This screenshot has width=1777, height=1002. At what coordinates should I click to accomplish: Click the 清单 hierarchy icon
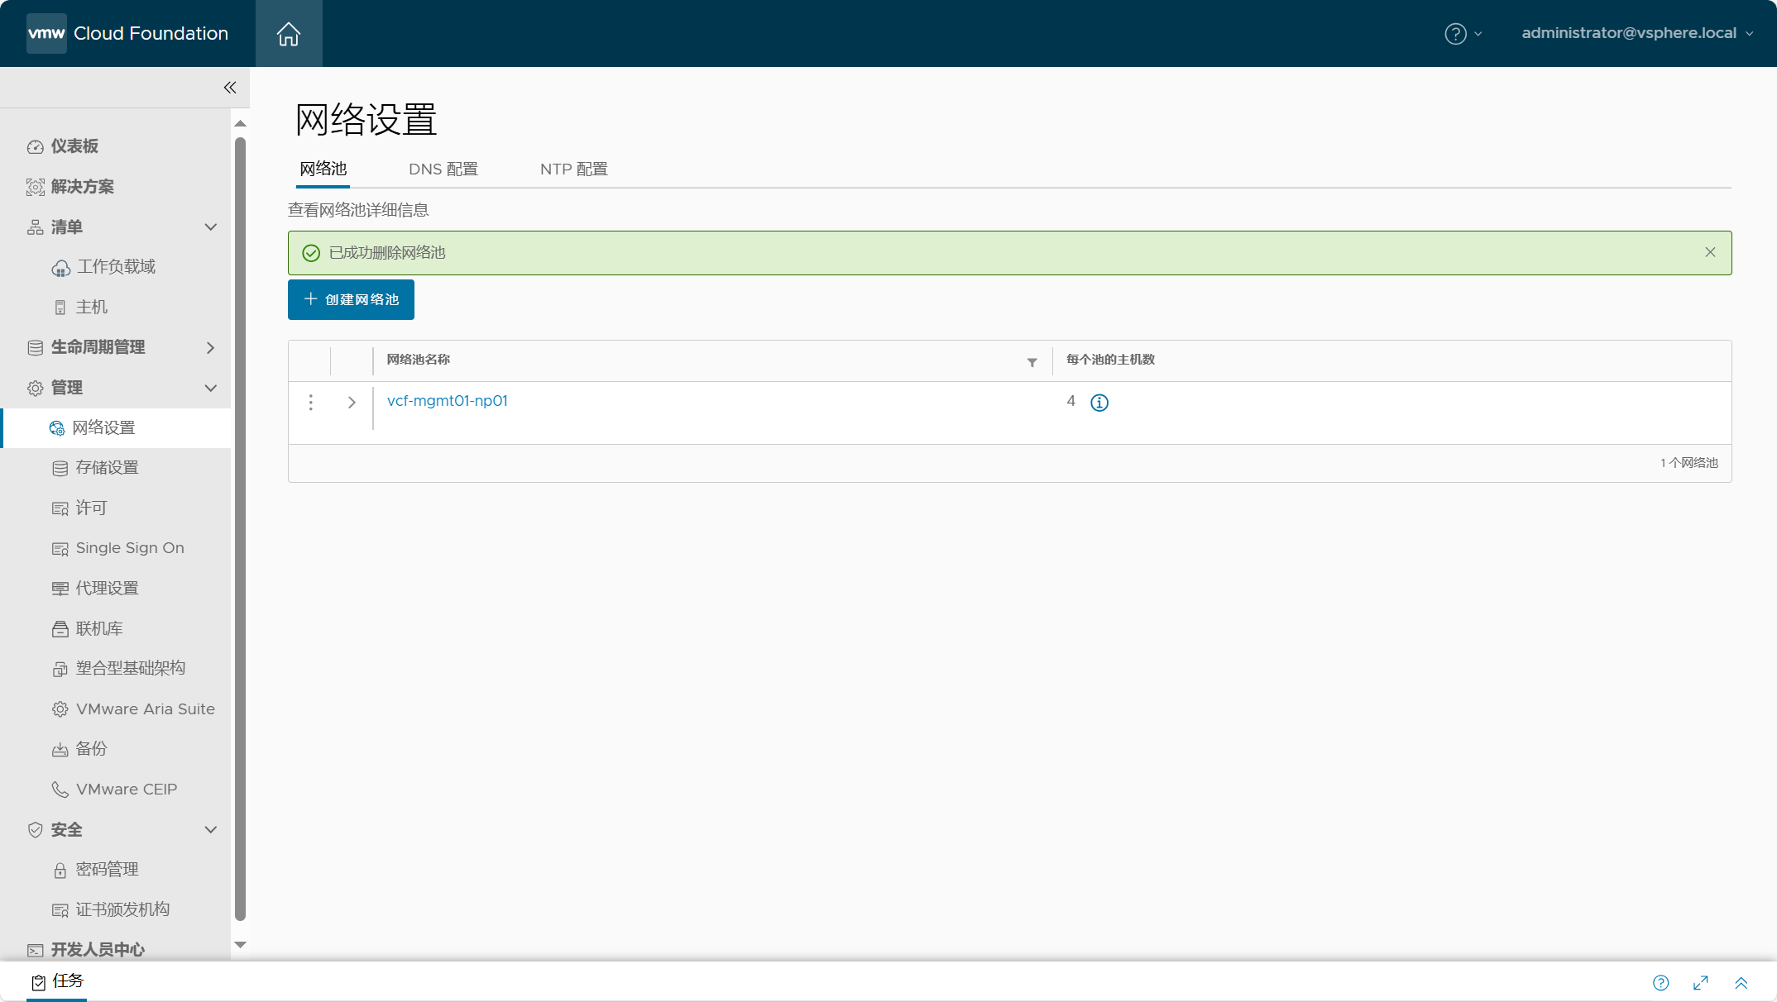[35, 227]
